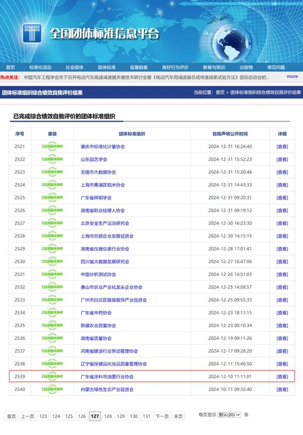The image size is (303, 435).
Task: Click [查看] for row 2521
Action: tap(282, 147)
